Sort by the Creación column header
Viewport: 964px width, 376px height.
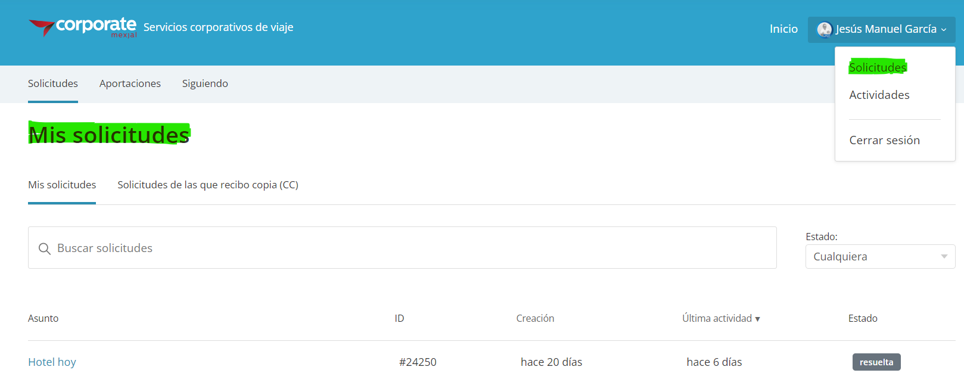(535, 318)
